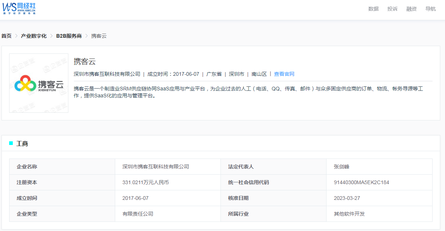Click the 携客云 company title heading

pos(84,61)
